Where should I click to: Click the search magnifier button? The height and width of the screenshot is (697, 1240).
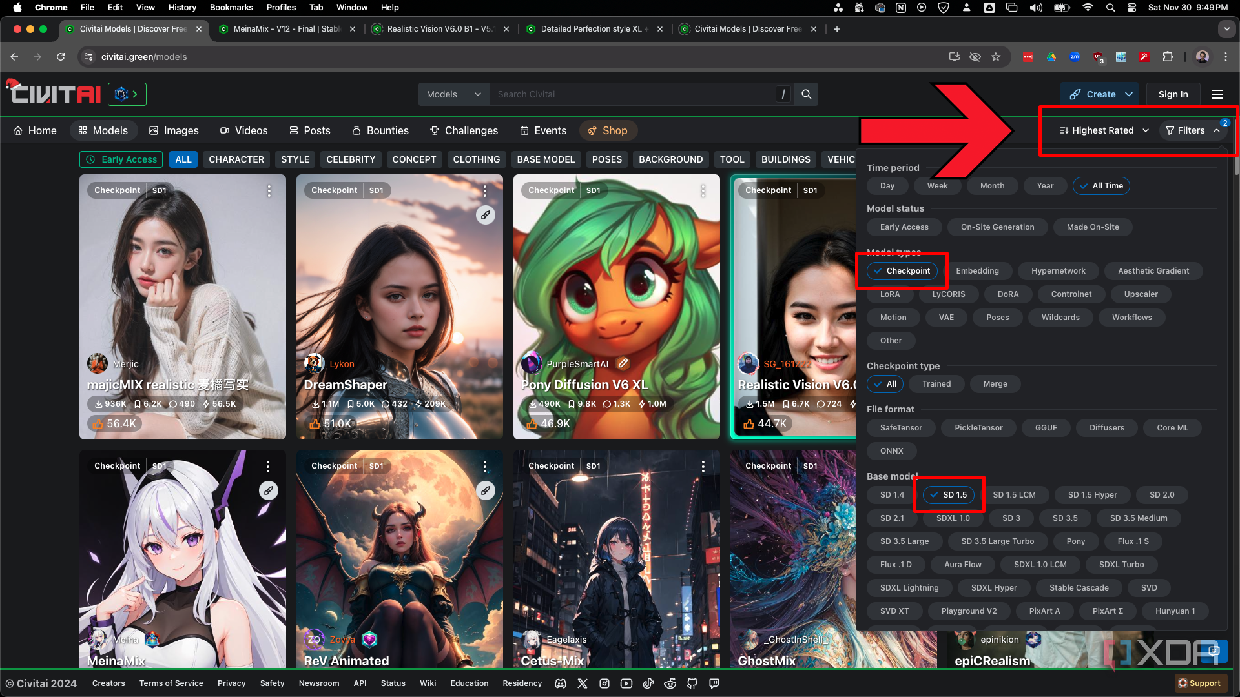point(806,94)
